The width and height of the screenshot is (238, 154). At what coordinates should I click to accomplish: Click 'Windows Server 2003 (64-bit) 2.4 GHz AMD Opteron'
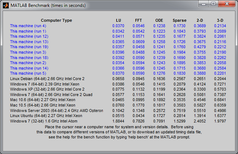coord(57,111)
